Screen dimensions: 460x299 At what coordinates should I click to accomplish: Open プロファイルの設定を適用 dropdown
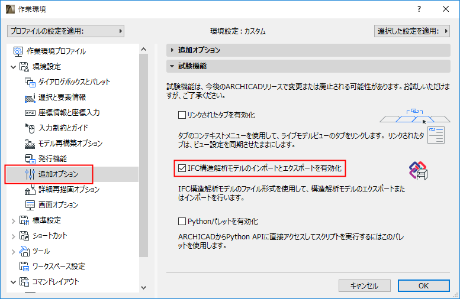point(66,31)
